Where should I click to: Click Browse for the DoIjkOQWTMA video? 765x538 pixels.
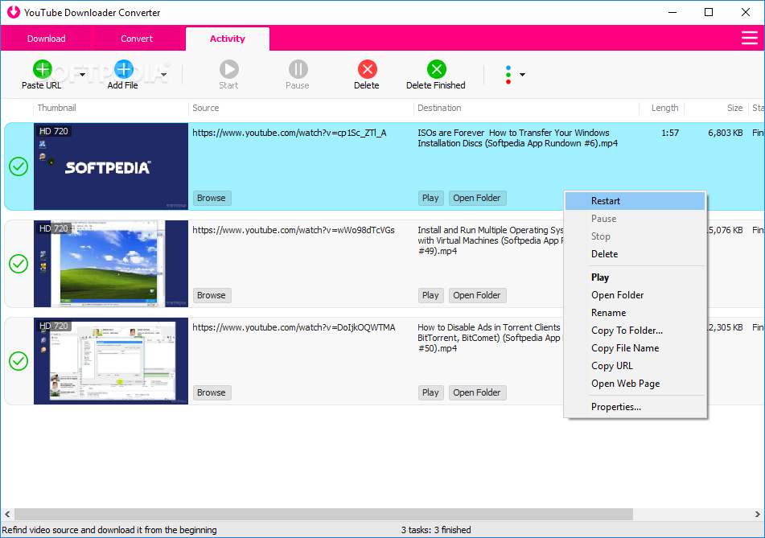[x=212, y=392]
